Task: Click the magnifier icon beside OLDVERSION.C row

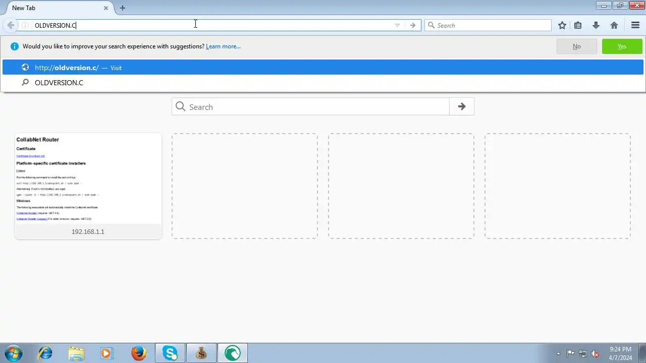Action: coord(25,82)
